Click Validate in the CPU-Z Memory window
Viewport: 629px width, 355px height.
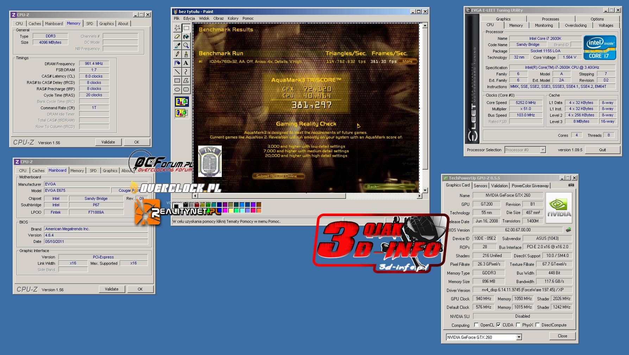[108, 142]
